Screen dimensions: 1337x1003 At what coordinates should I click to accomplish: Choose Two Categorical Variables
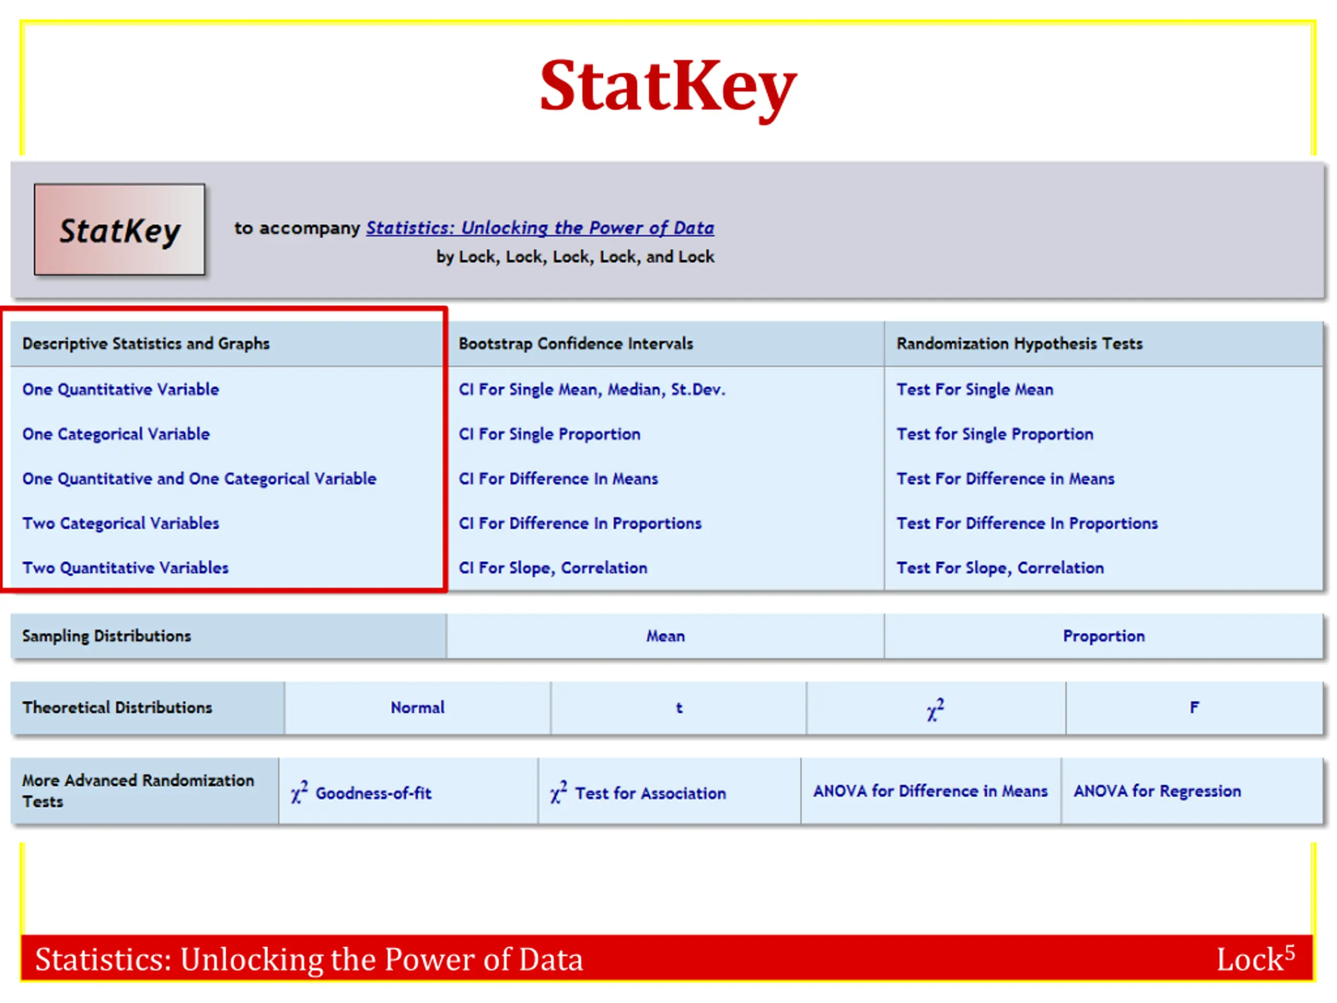(x=120, y=523)
